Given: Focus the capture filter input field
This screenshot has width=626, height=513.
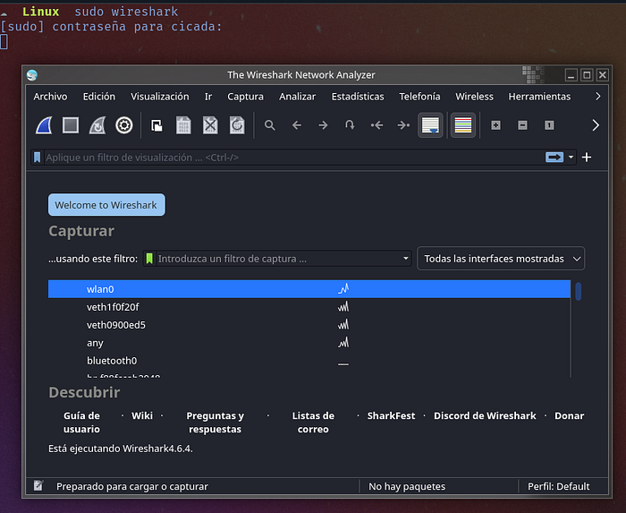Looking at the screenshot, I should pos(277,259).
